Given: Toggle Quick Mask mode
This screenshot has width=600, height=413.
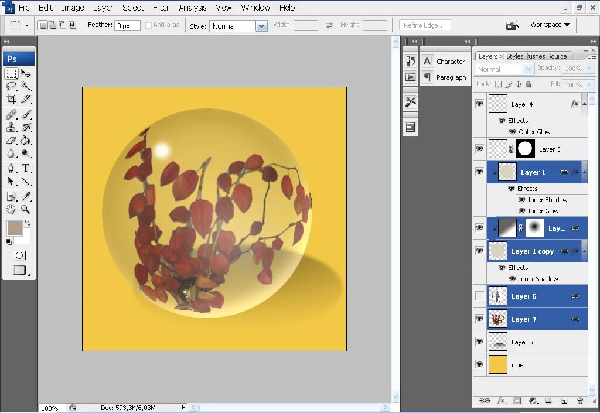Looking at the screenshot, I should [x=19, y=255].
